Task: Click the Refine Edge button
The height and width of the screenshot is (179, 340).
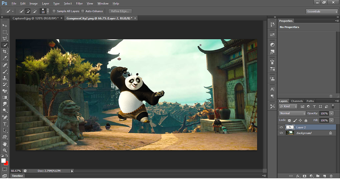Action: pos(120,11)
